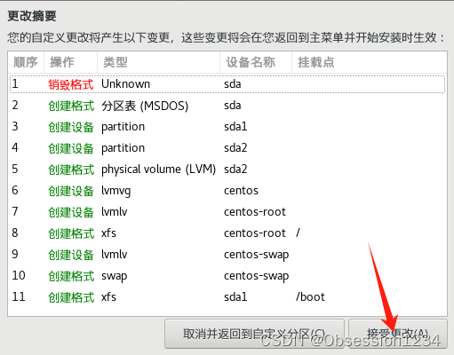Image resolution: width=454 pixels, height=355 pixels.
Task: Click the red 销毁格式 action text
Action: click(71, 84)
